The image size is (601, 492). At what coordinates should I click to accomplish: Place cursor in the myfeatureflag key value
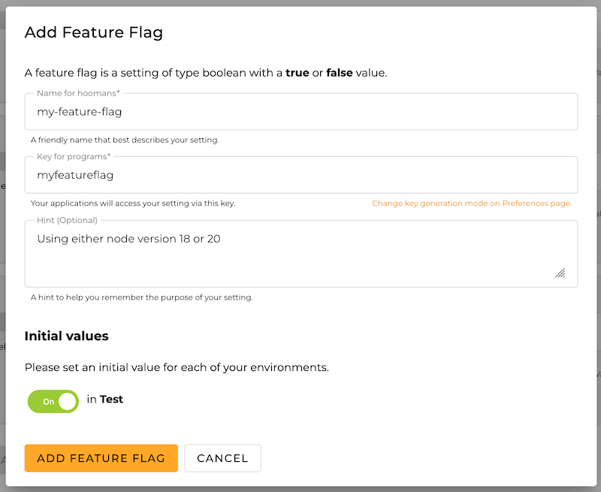(75, 174)
